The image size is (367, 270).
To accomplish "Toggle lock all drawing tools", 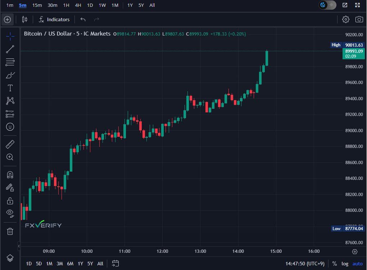I will click(x=10, y=201).
